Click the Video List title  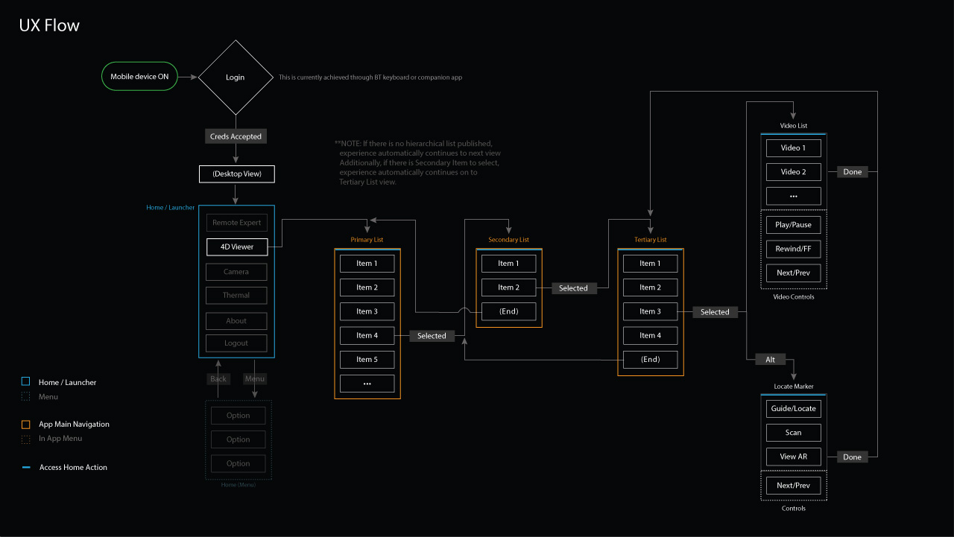click(794, 126)
